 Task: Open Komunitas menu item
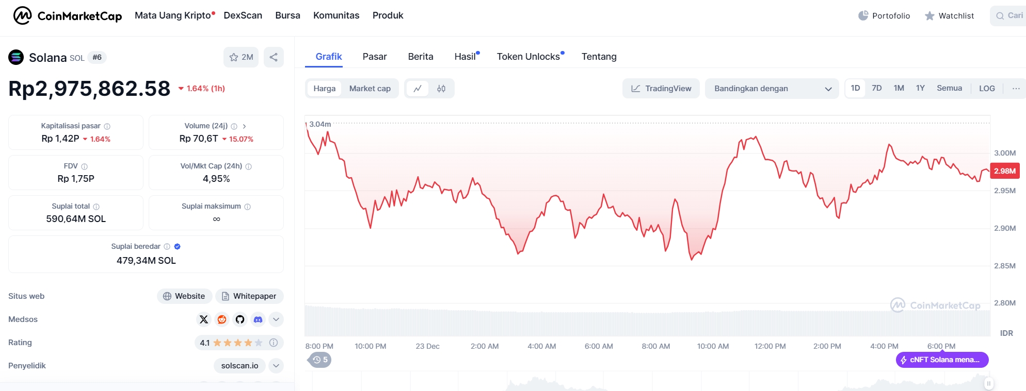click(x=336, y=15)
